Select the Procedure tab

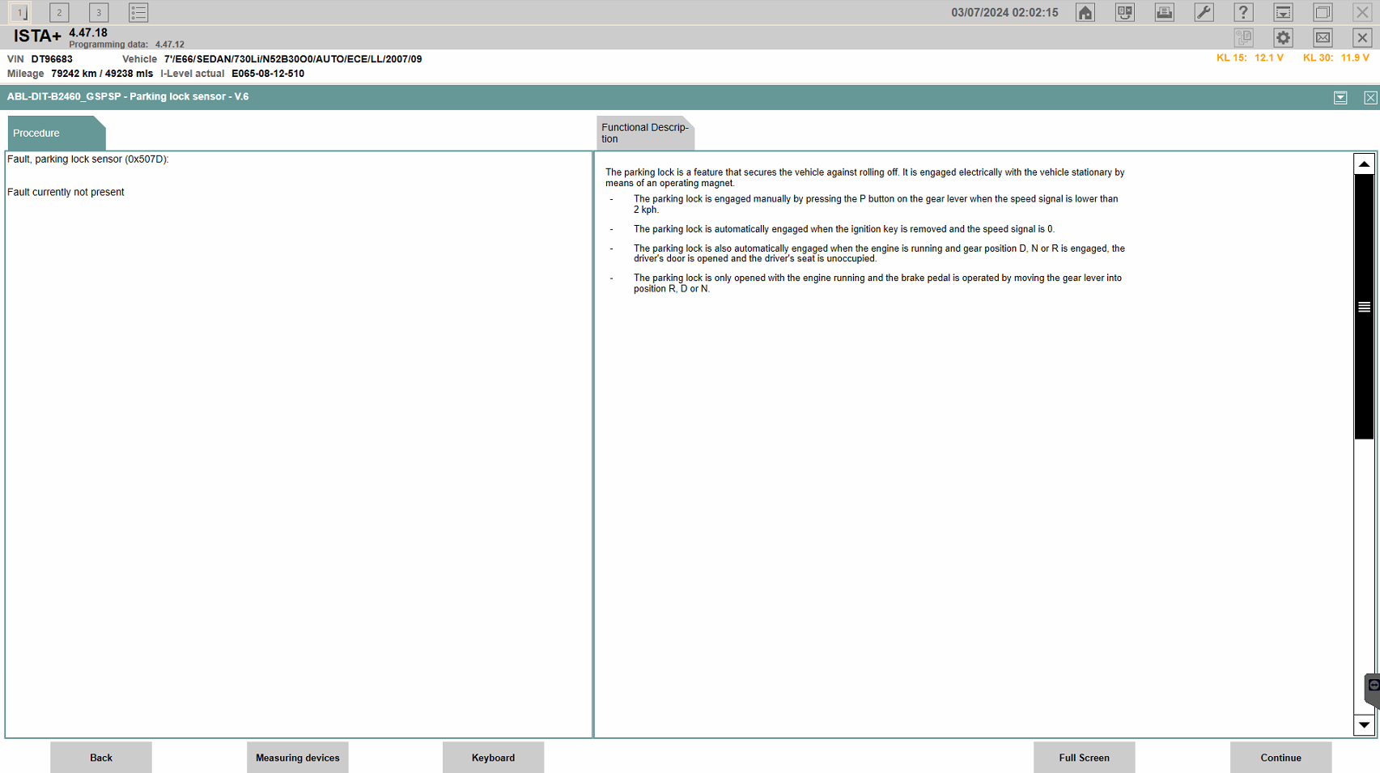click(56, 133)
